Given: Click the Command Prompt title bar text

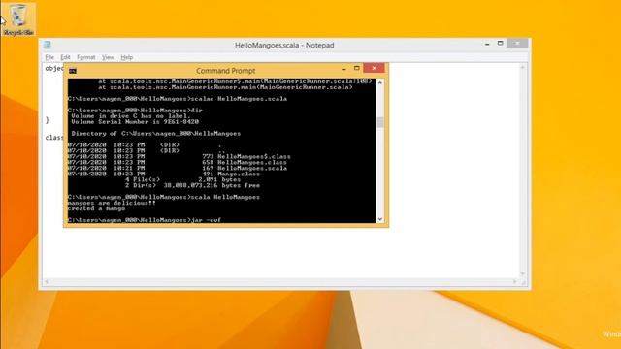Looking at the screenshot, I should coord(225,71).
